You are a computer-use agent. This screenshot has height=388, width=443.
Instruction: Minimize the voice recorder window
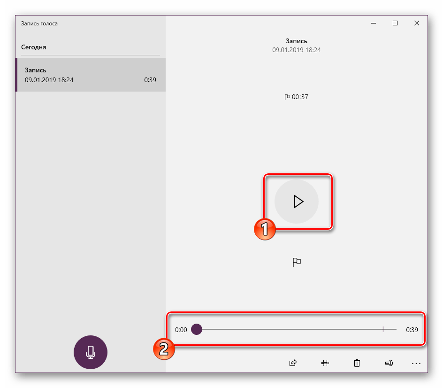374,23
